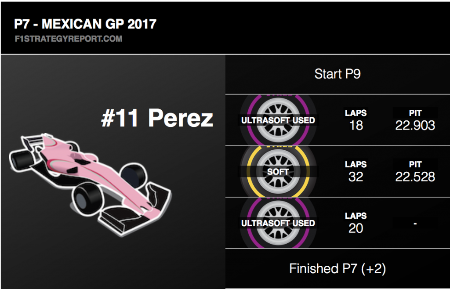Click the 22.528 pit stop time
Viewport: 450px width, 289px height.
coord(415,177)
